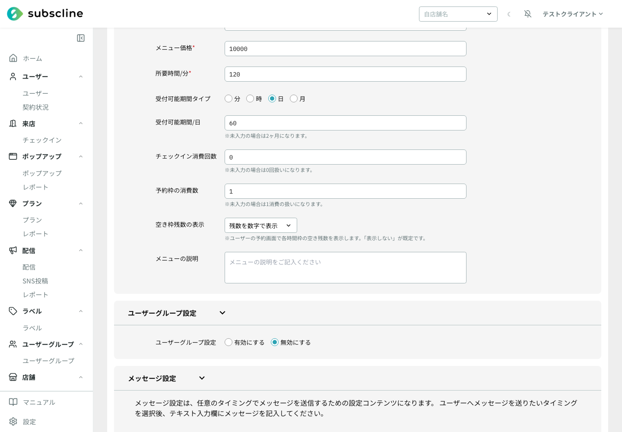
Task: Open the 自店舗名 store dropdown
Action: [x=458, y=14]
